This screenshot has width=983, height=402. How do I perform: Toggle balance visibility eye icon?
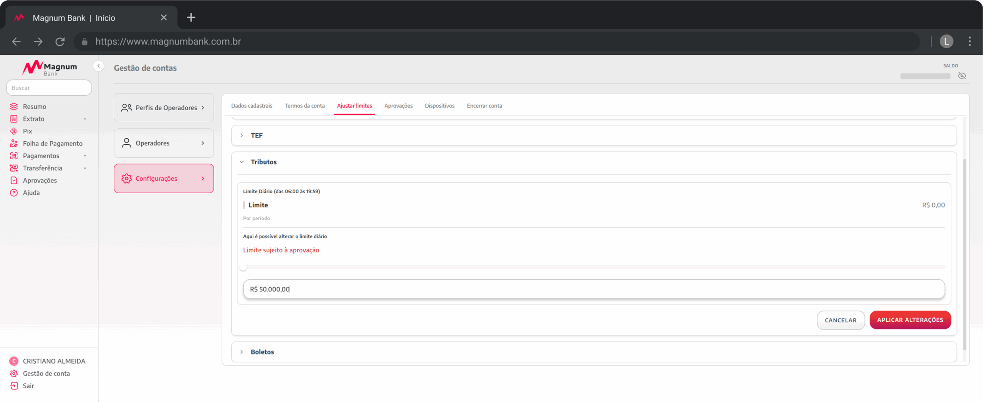[962, 76]
